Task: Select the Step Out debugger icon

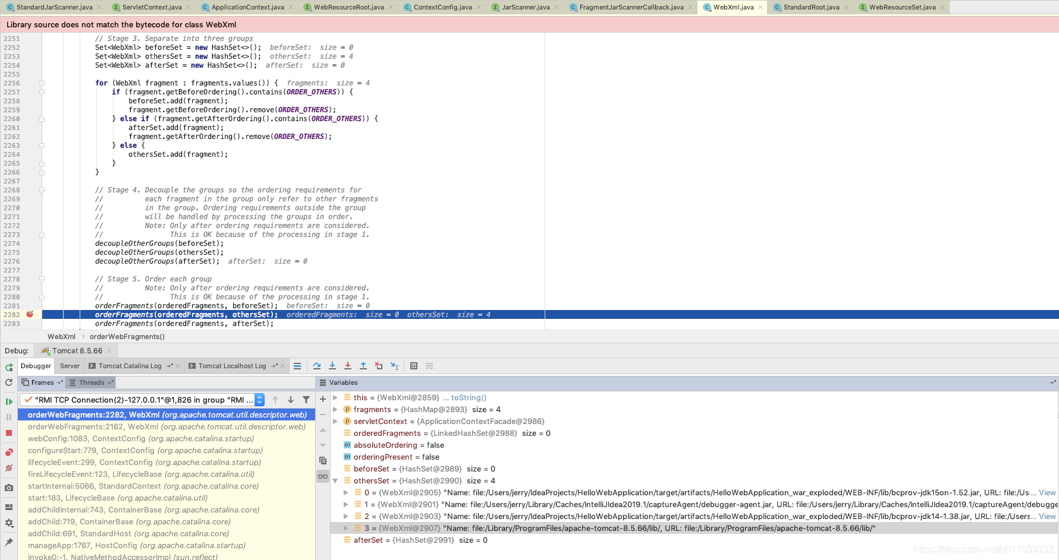Action: (363, 366)
